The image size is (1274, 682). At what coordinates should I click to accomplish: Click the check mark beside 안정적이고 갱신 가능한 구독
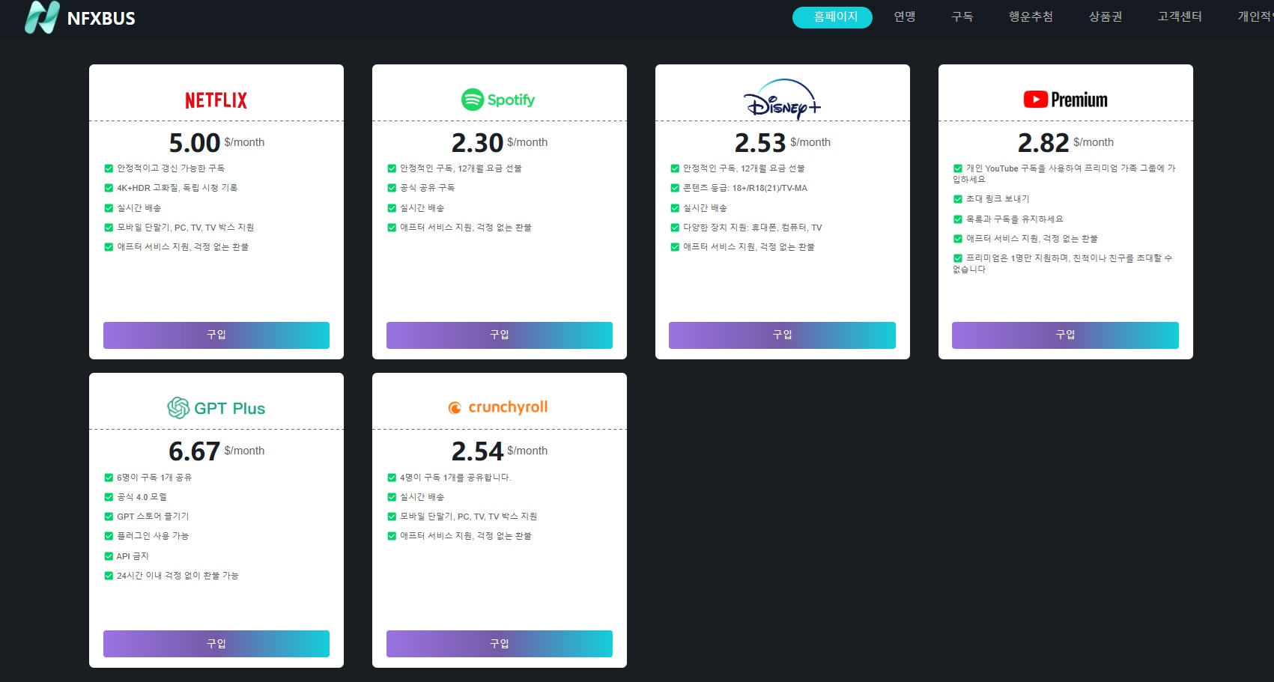point(109,168)
